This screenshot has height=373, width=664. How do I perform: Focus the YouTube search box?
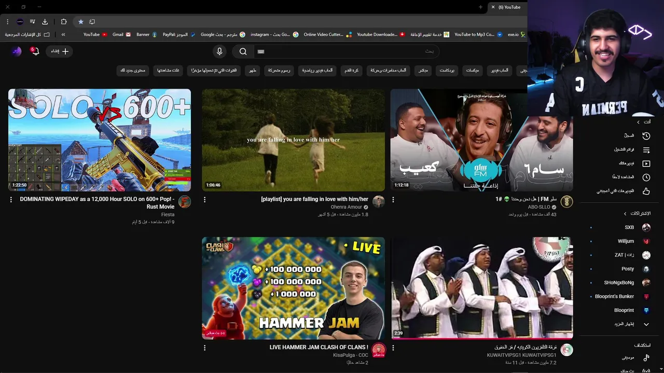[x=346, y=51]
